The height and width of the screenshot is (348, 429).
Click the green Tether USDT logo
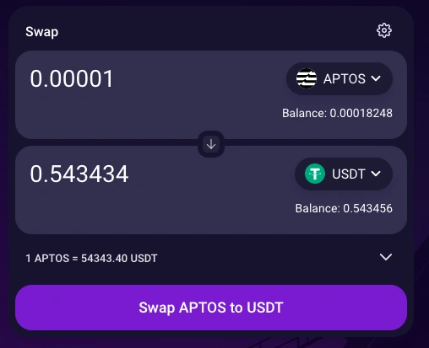pos(315,174)
